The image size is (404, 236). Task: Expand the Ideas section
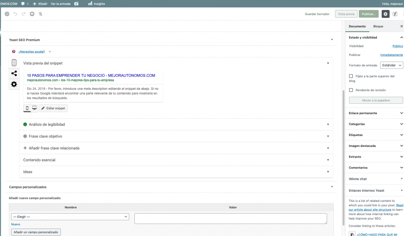pyautogui.click(x=176, y=172)
